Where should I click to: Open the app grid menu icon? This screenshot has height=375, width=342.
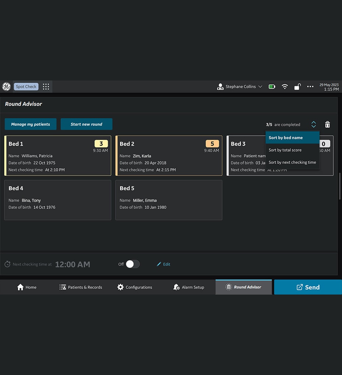point(46,87)
